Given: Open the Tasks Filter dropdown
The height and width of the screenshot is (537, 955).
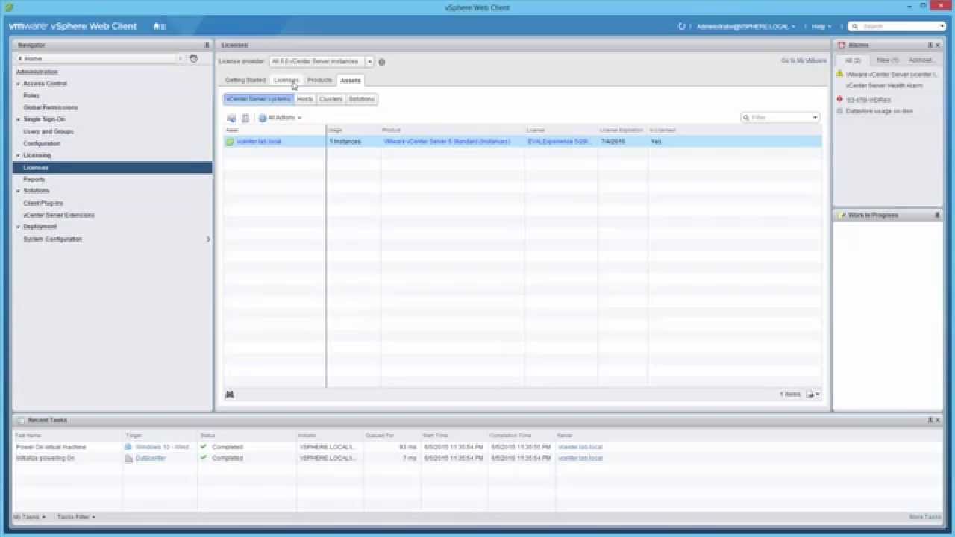Looking at the screenshot, I should [x=76, y=517].
